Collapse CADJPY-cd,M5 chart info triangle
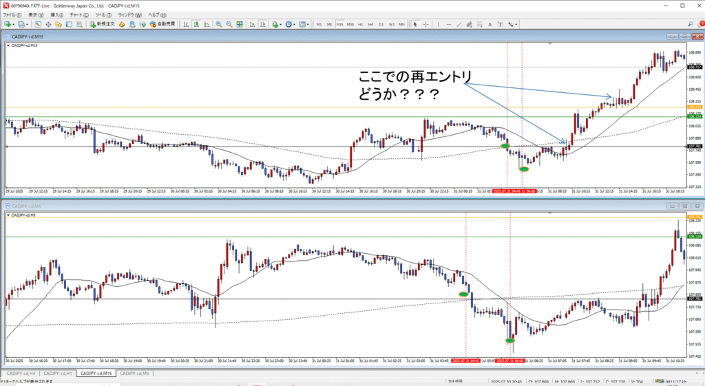The height and width of the screenshot is (386, 705). coord(8,215)
